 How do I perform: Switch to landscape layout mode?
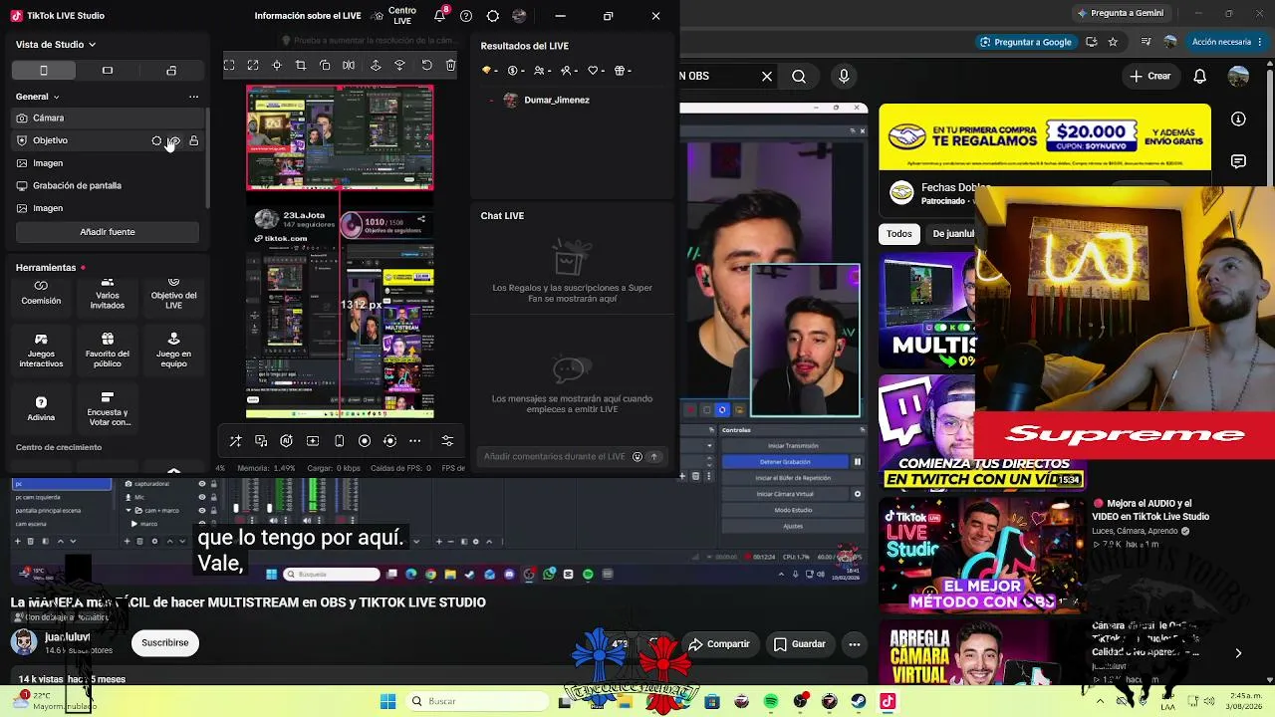(108, 71)
